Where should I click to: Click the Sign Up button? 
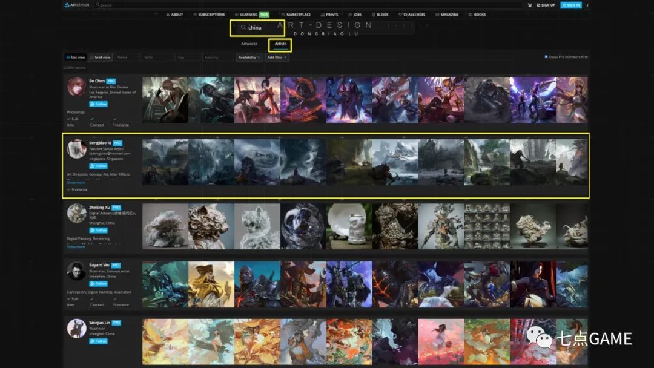pyautogui.click(x=546, y=5)
